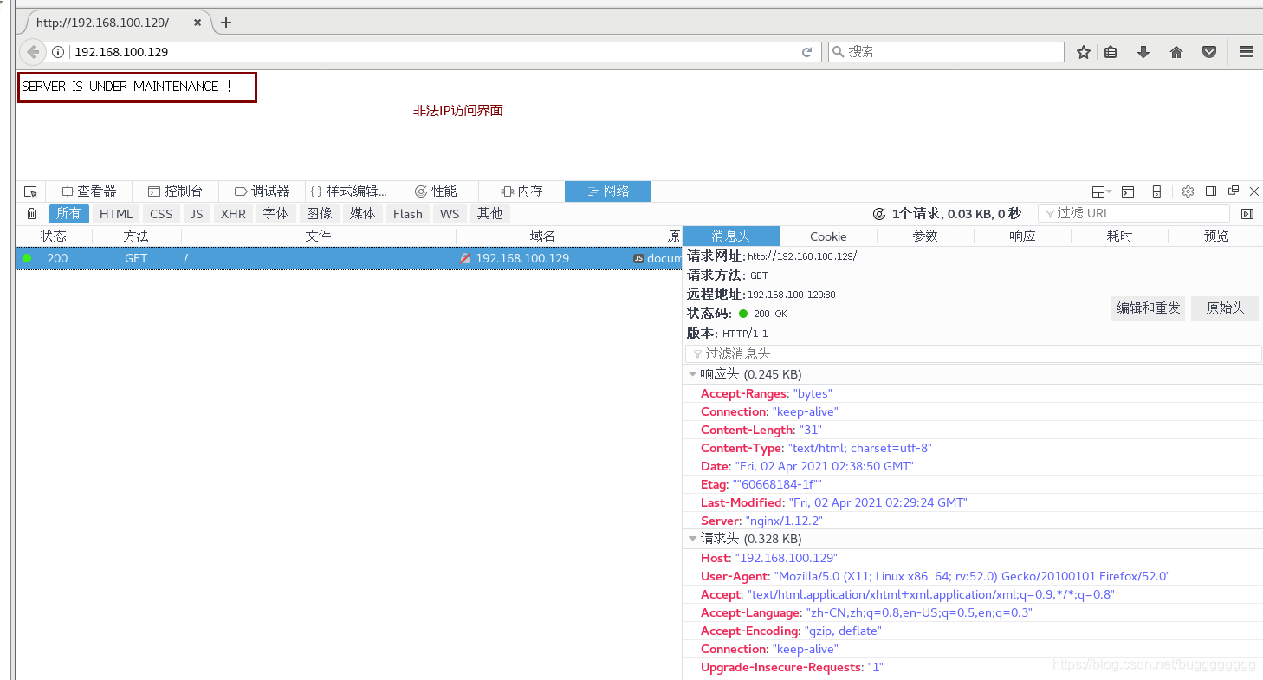1263x680 pixels.
Task: Toggle the Flash request filter
Action: pyautogui.click(x=407, y=214)
